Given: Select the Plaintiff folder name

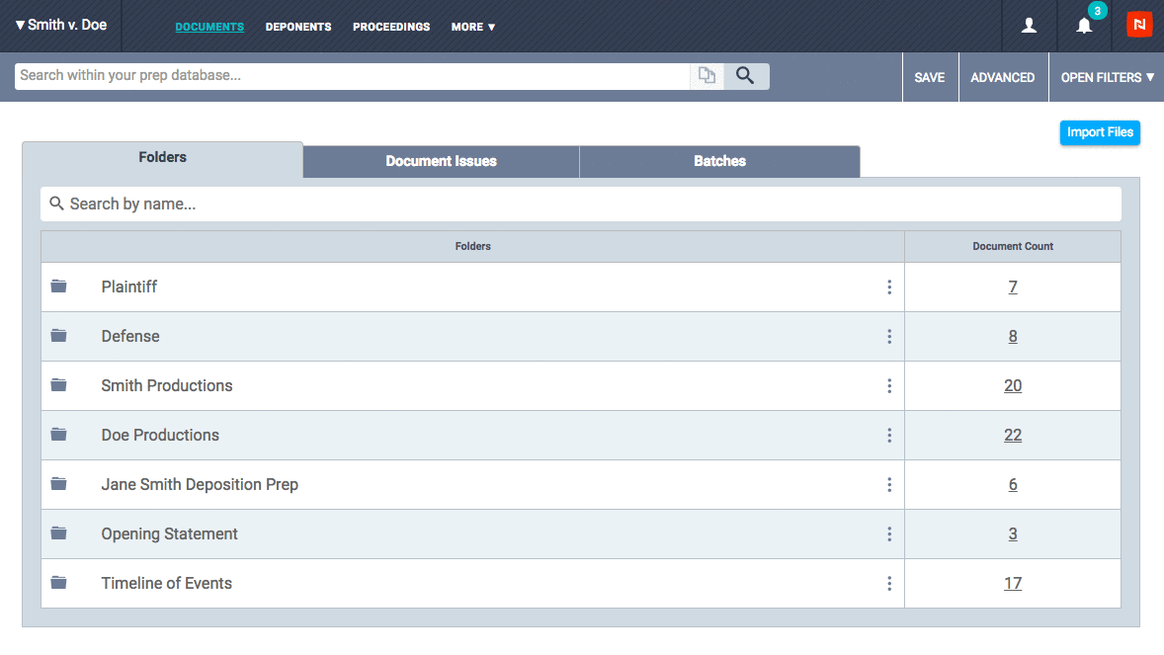Looking at the screenshot, I should 129,287.
